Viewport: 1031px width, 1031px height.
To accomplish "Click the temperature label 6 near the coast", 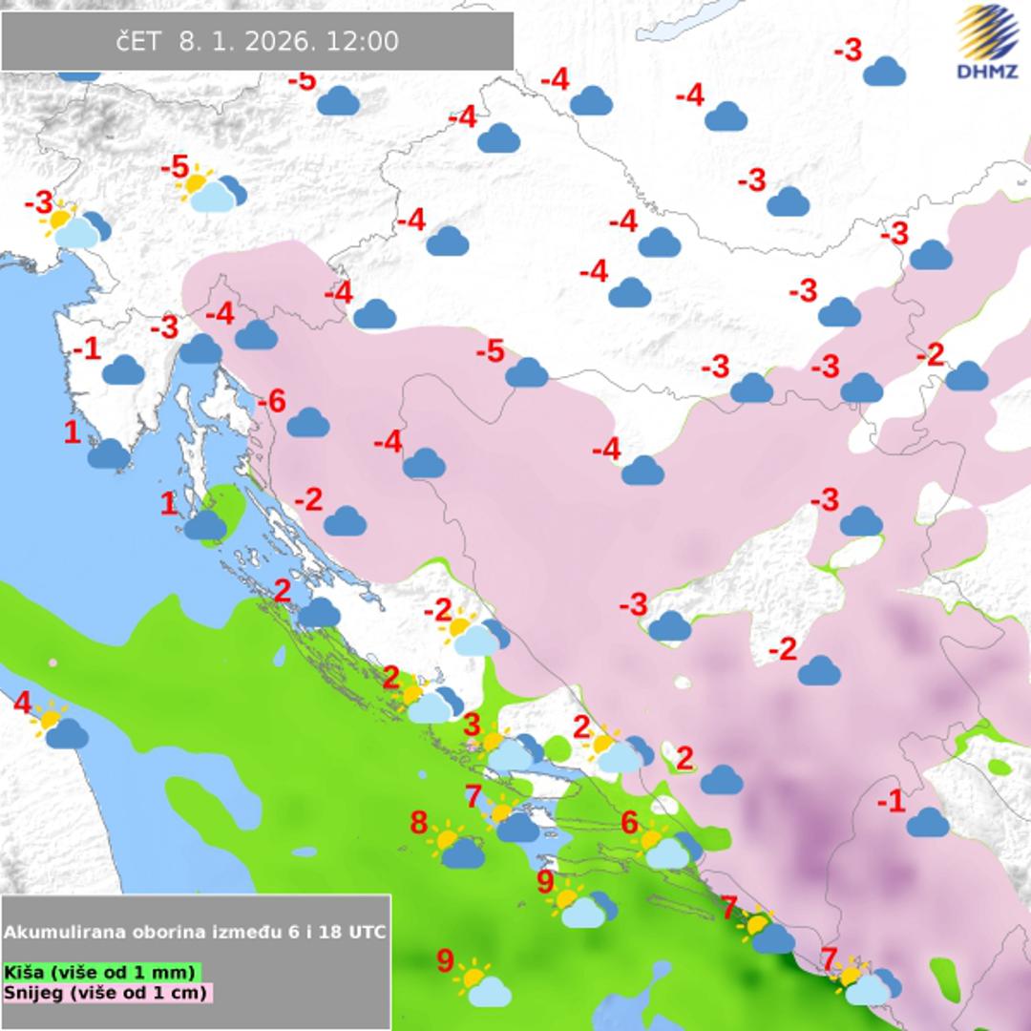I will click(629, 822).
